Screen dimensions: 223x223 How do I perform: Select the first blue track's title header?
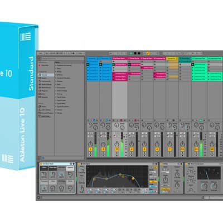coord(93,59)
